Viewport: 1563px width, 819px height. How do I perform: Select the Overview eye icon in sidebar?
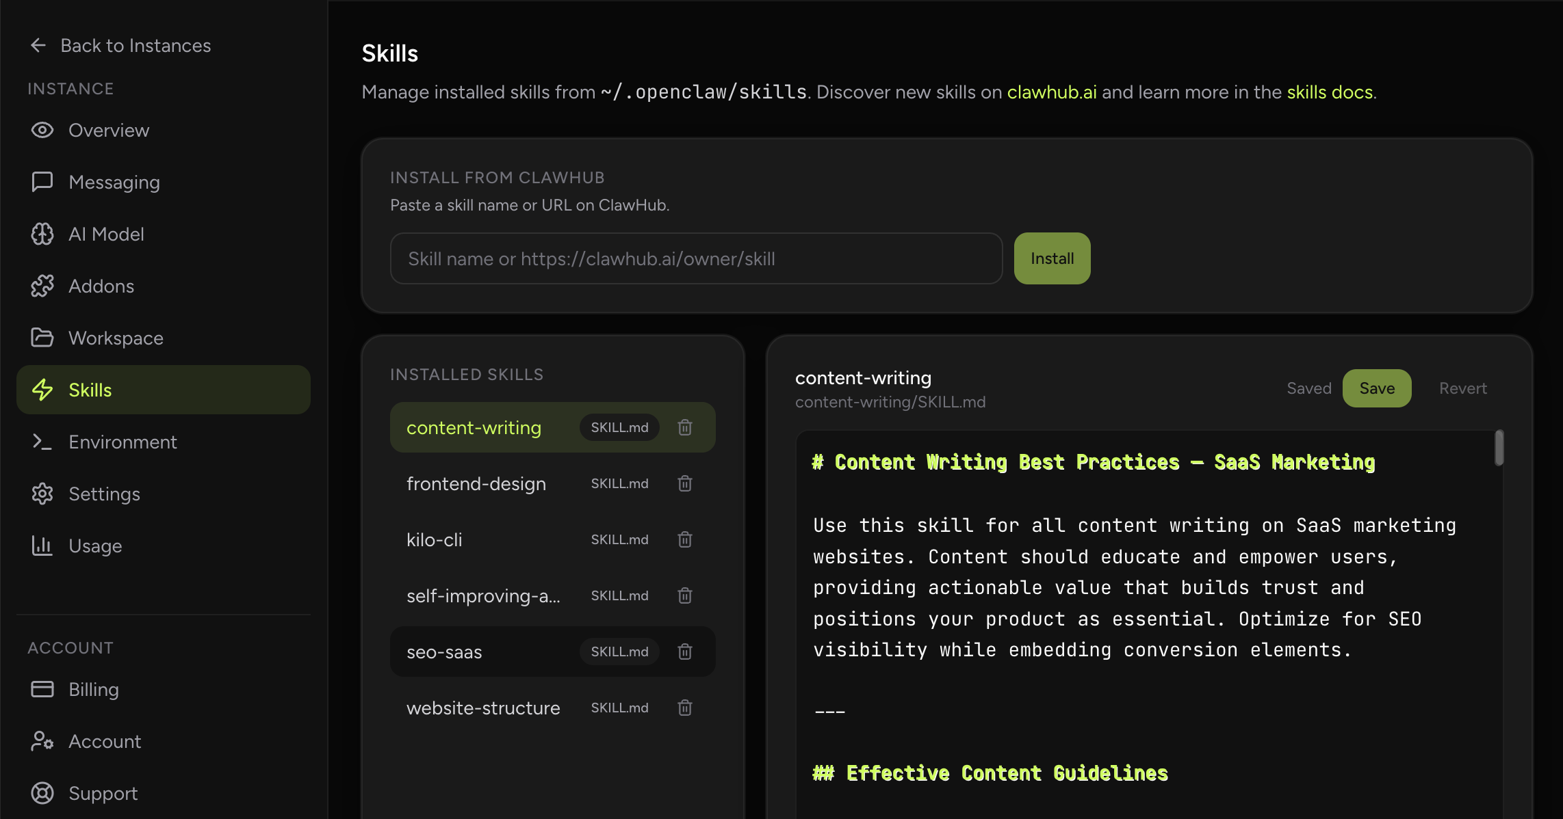click(x=42, y=130)
